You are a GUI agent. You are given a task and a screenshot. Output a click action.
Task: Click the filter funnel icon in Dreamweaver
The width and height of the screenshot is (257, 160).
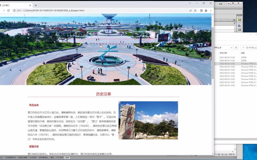(x=235, y=24)
